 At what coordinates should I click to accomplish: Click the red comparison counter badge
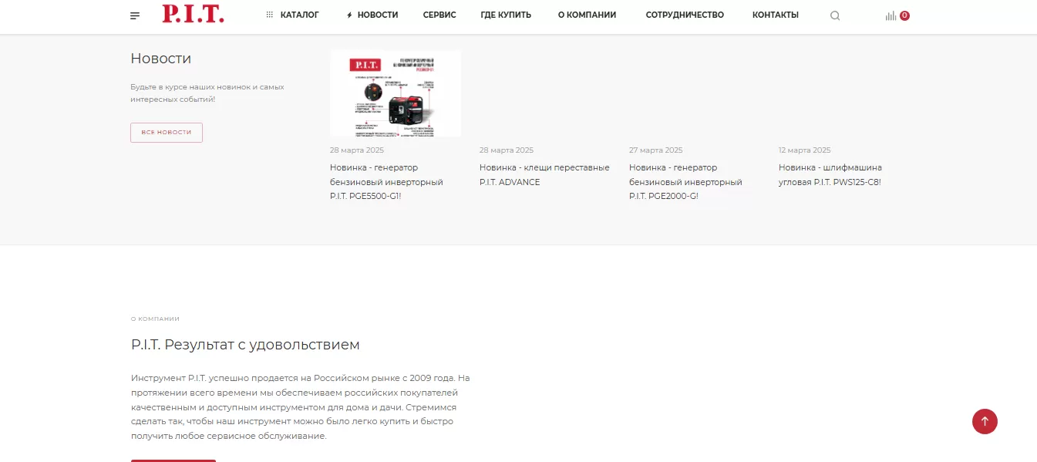[x=904, y=15]
